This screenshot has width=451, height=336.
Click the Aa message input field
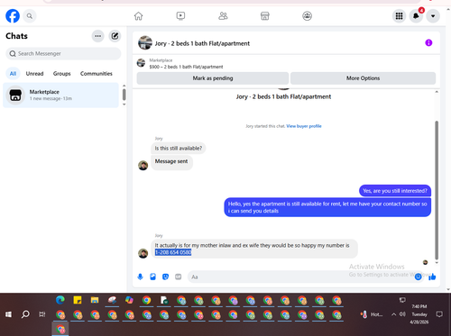(300, 277)
